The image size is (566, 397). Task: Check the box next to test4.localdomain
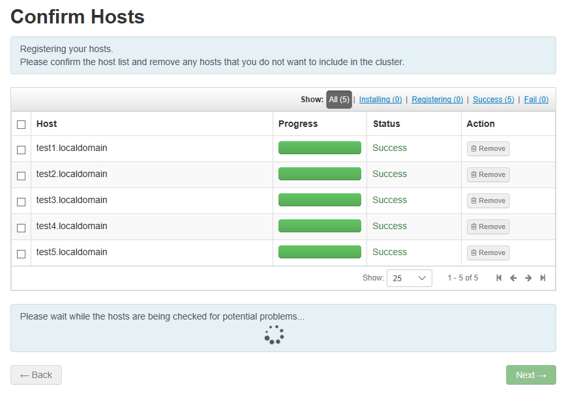(x=22, y=228)
